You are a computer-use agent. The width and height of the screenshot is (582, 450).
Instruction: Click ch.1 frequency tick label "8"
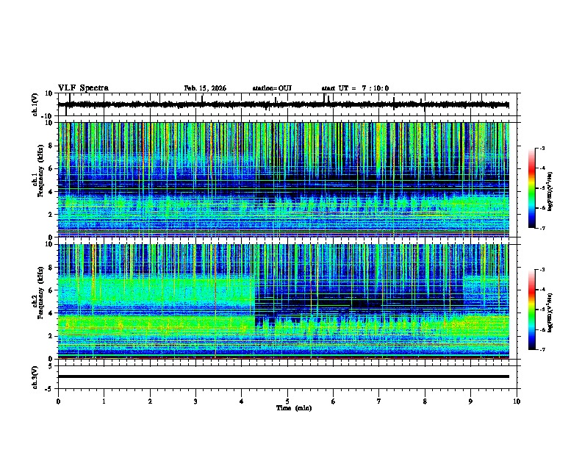pyautogui.click(x=51, y=146)
